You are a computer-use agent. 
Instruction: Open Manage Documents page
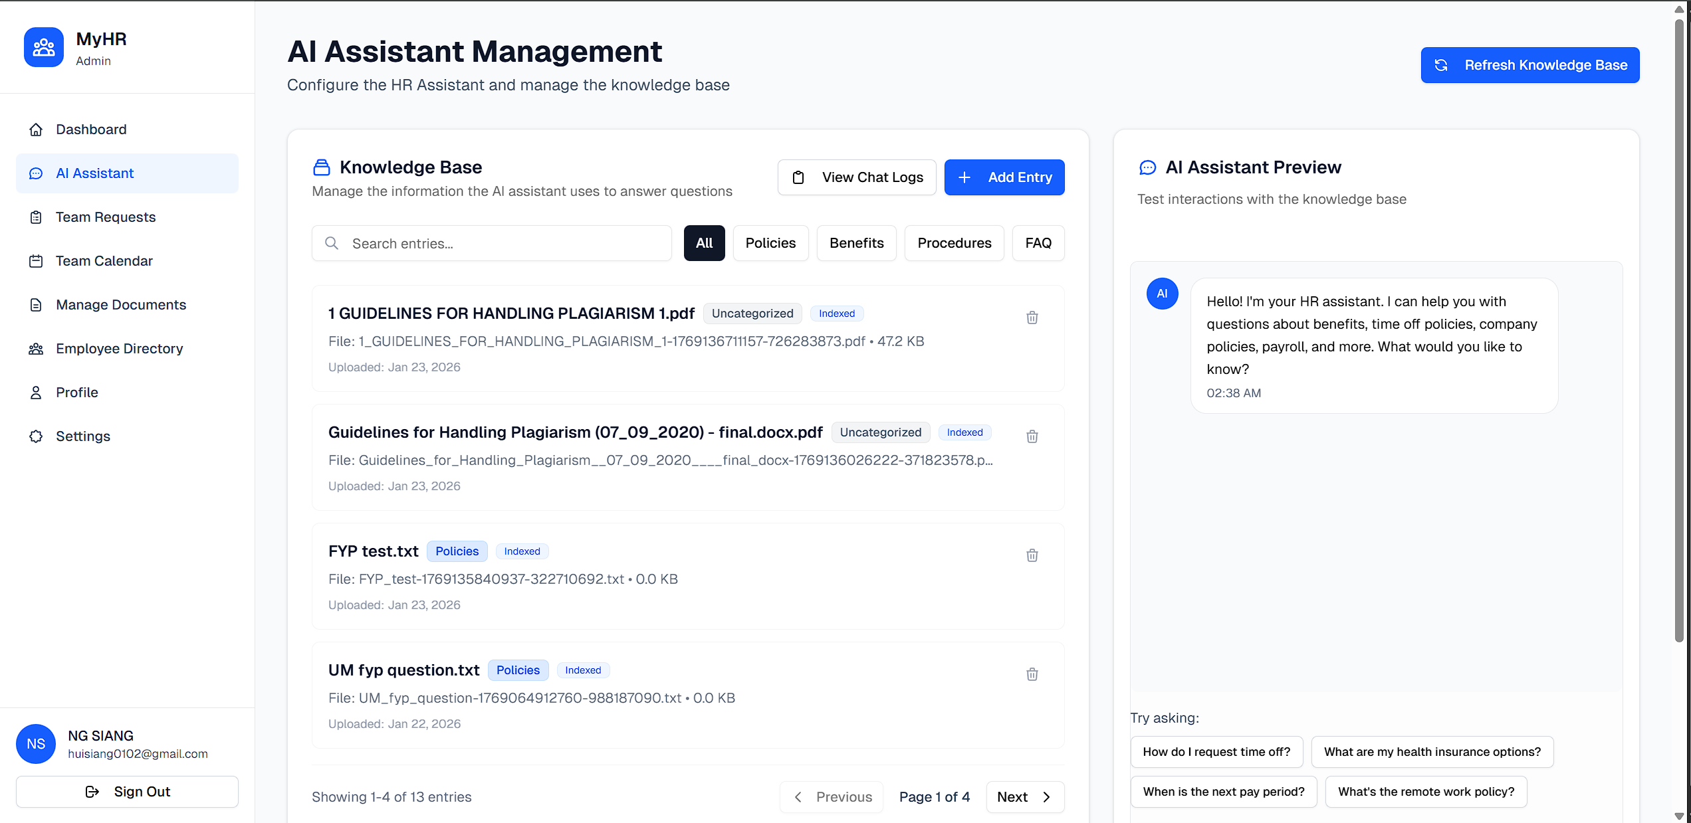[120, 305]
